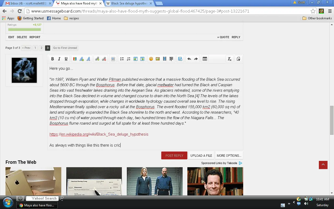Open More Options for the reply

coord(229,155)
